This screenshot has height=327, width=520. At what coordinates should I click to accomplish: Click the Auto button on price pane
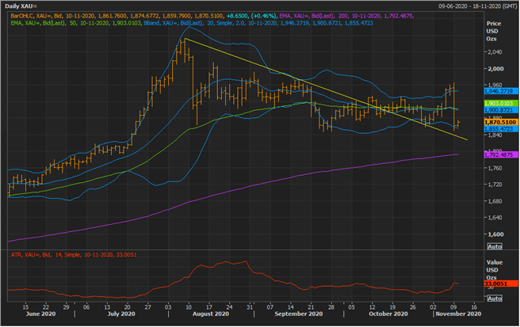pyautogui.click(x=495, y=246)
